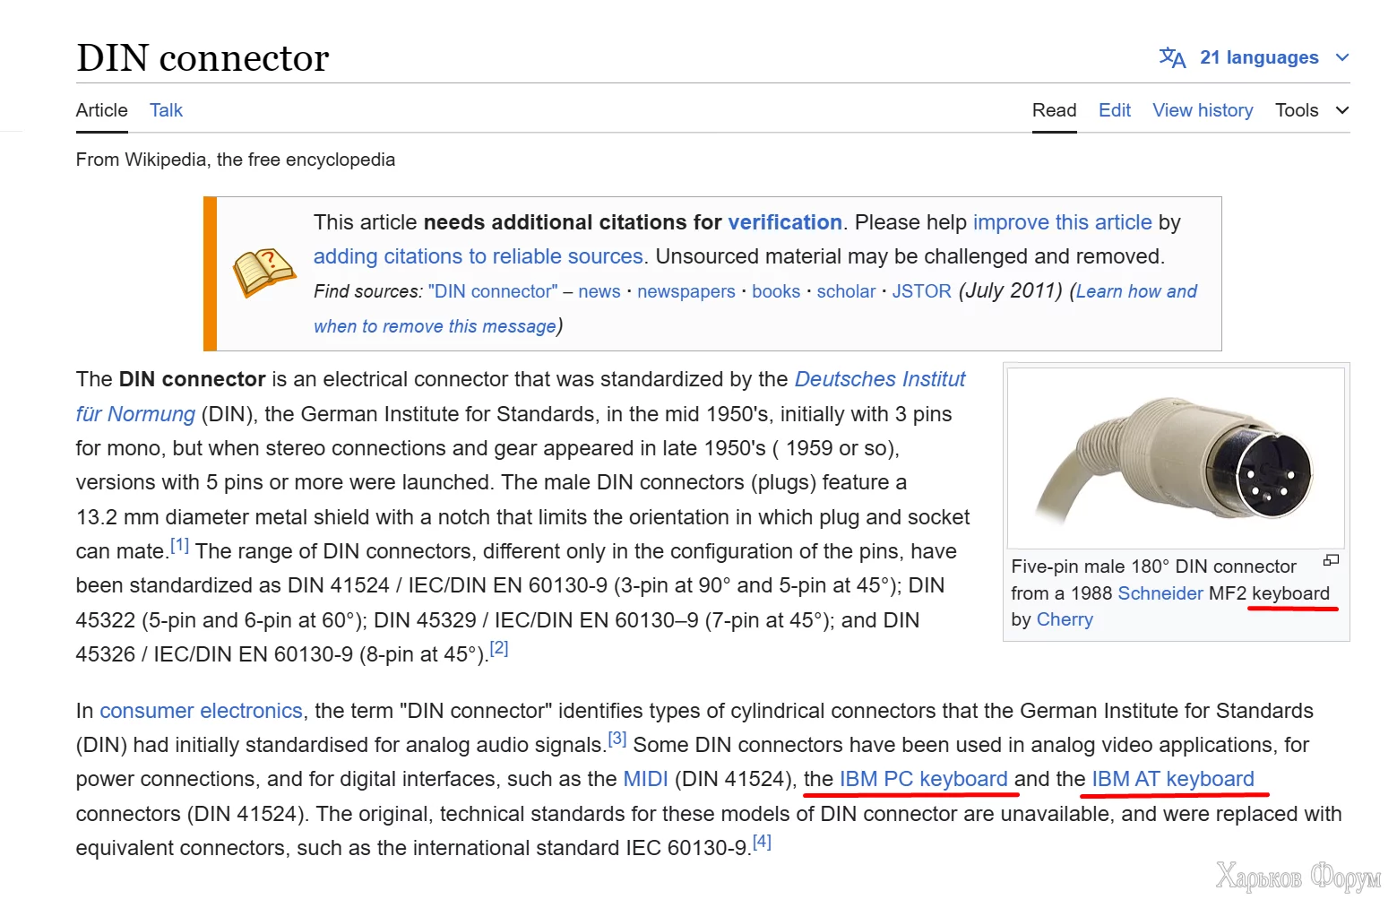The width and height of the screenshot is (1397, 908).
Task: Follow the Deutsches Institut für Normung link
Action: (880, 379)
